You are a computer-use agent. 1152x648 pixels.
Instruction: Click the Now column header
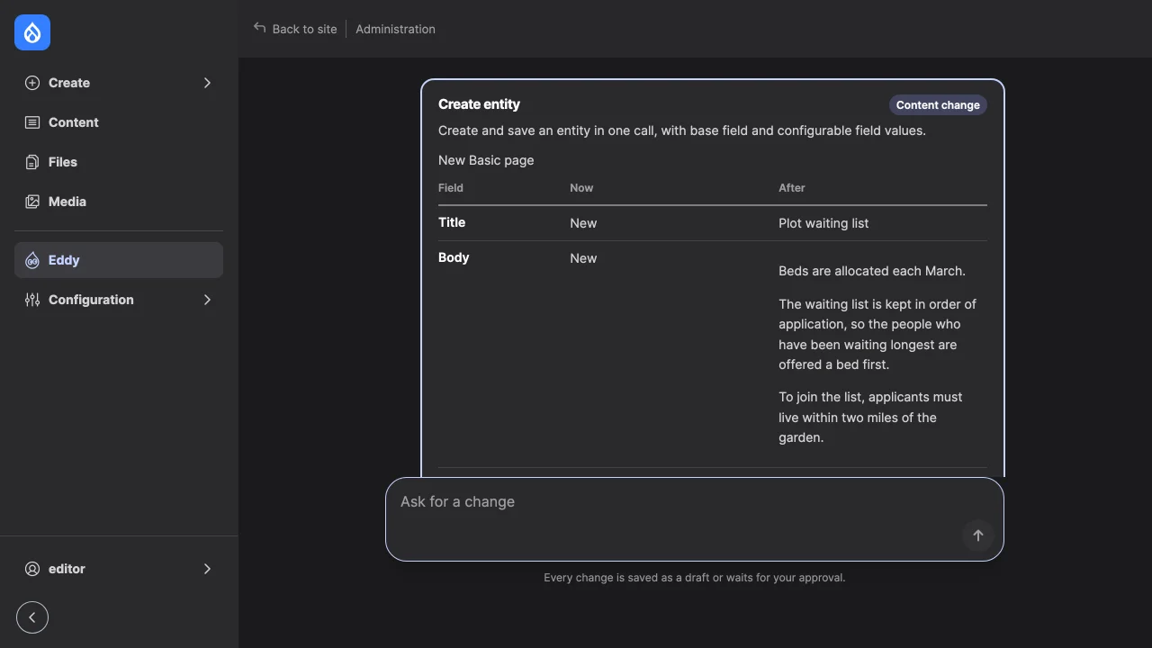(581, 188)
